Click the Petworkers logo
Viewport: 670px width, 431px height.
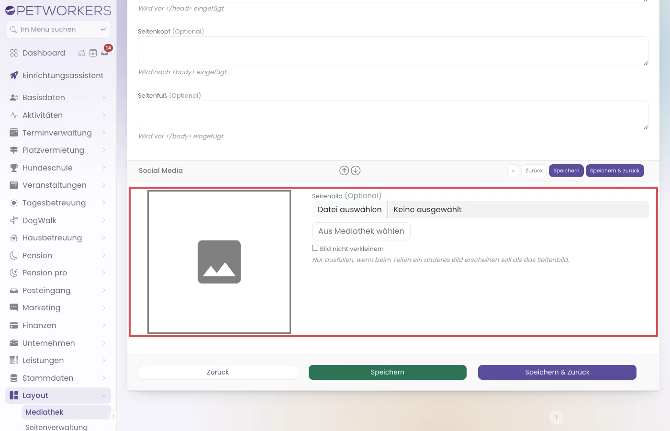(x=58, y=11)
